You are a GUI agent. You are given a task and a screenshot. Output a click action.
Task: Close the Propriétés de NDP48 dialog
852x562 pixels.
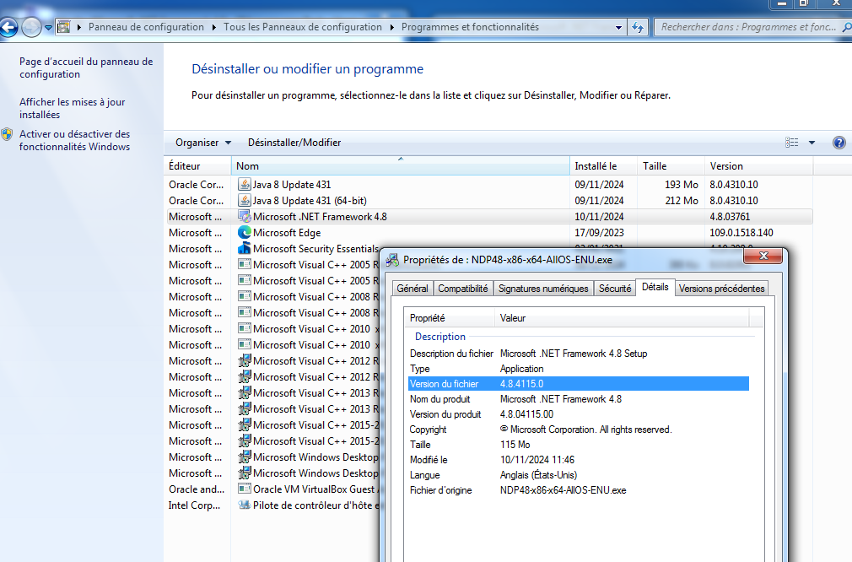tap(763, 256)
